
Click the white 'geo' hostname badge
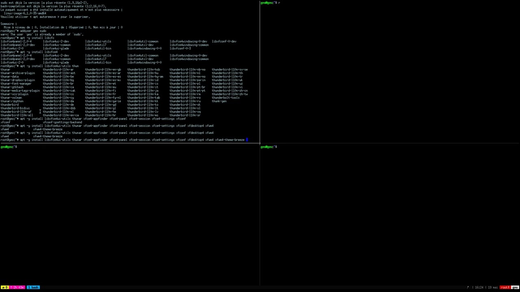515,287
